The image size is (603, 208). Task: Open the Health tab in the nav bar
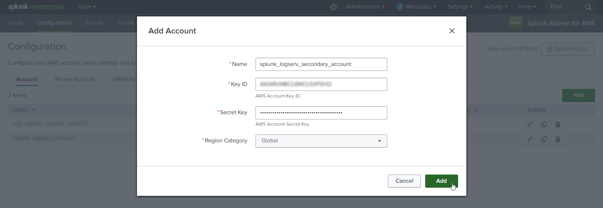126,23
